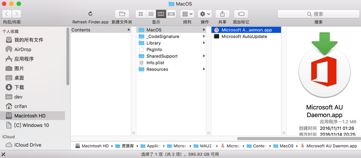Open [C] Windows 10 in sidebar
This screenshot has height=158, width=361.
[x=32, y=125]
